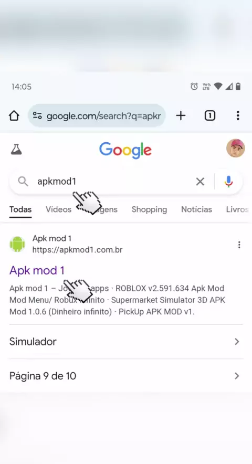Open site info icon in address bar
Screen dimensions: 252x464
coord(37,115)
